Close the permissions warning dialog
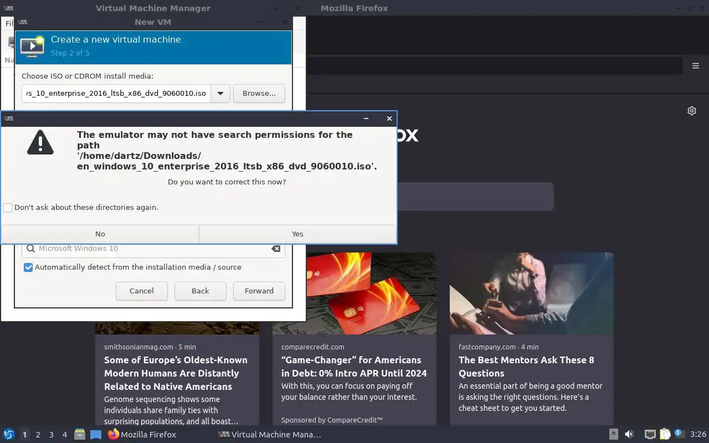 389,119
